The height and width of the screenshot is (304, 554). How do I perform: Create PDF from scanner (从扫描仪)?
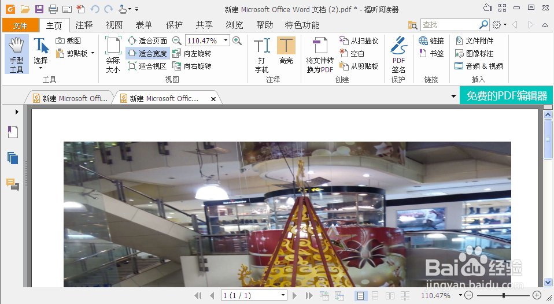pos(359,40)
